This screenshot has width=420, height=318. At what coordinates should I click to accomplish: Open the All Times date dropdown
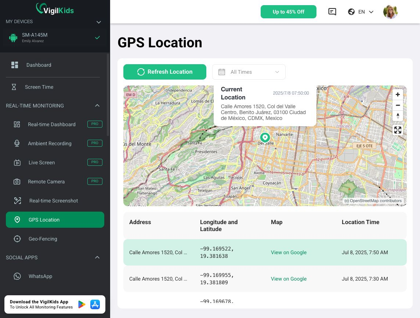point(249,72)
